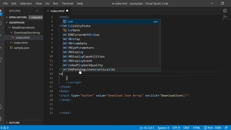Select the IDBCursorWithValue suggestion
Viewport: 231px width, 130px height.
[112, 35]
